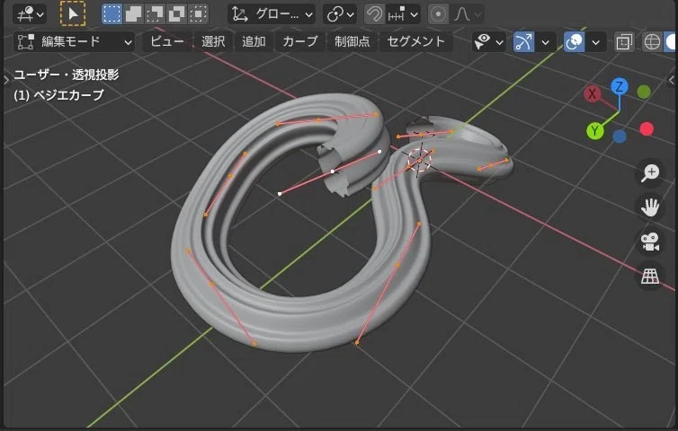Switch perspective/orthographic with grid icon
The image size is (678, 431).
point(650,277)
